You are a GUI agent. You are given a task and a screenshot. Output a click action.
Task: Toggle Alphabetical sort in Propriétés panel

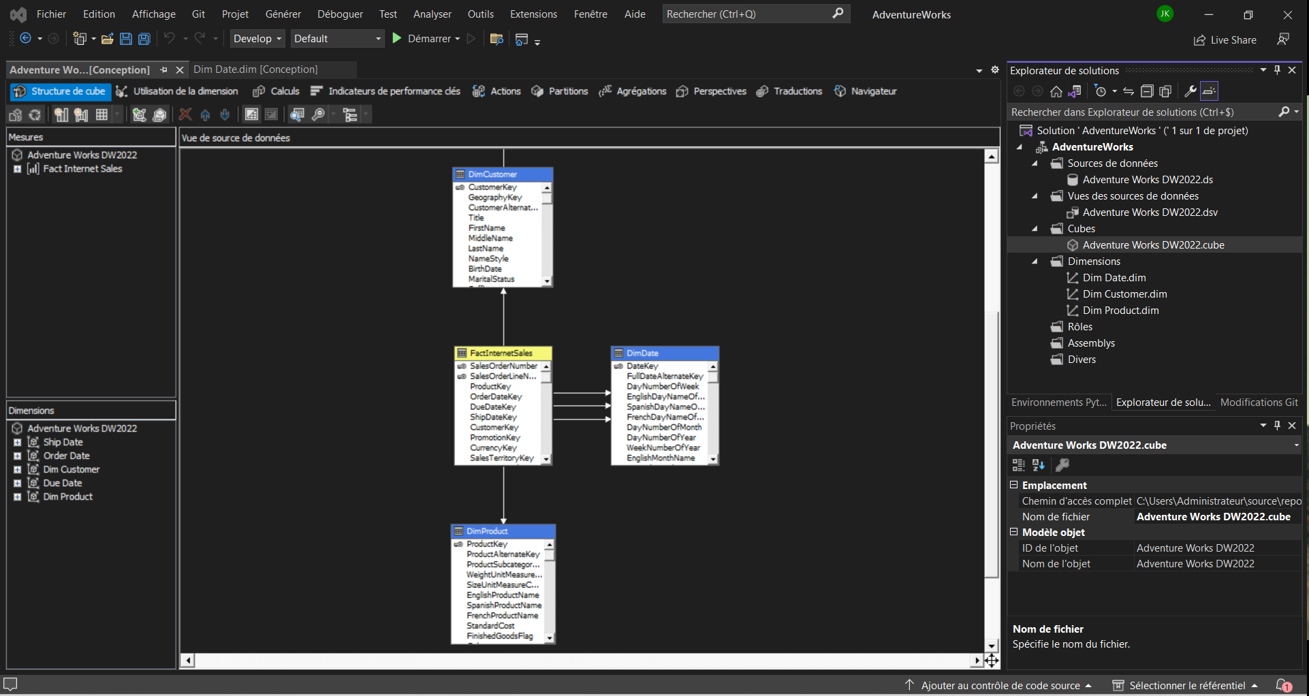pos(1039,465)
